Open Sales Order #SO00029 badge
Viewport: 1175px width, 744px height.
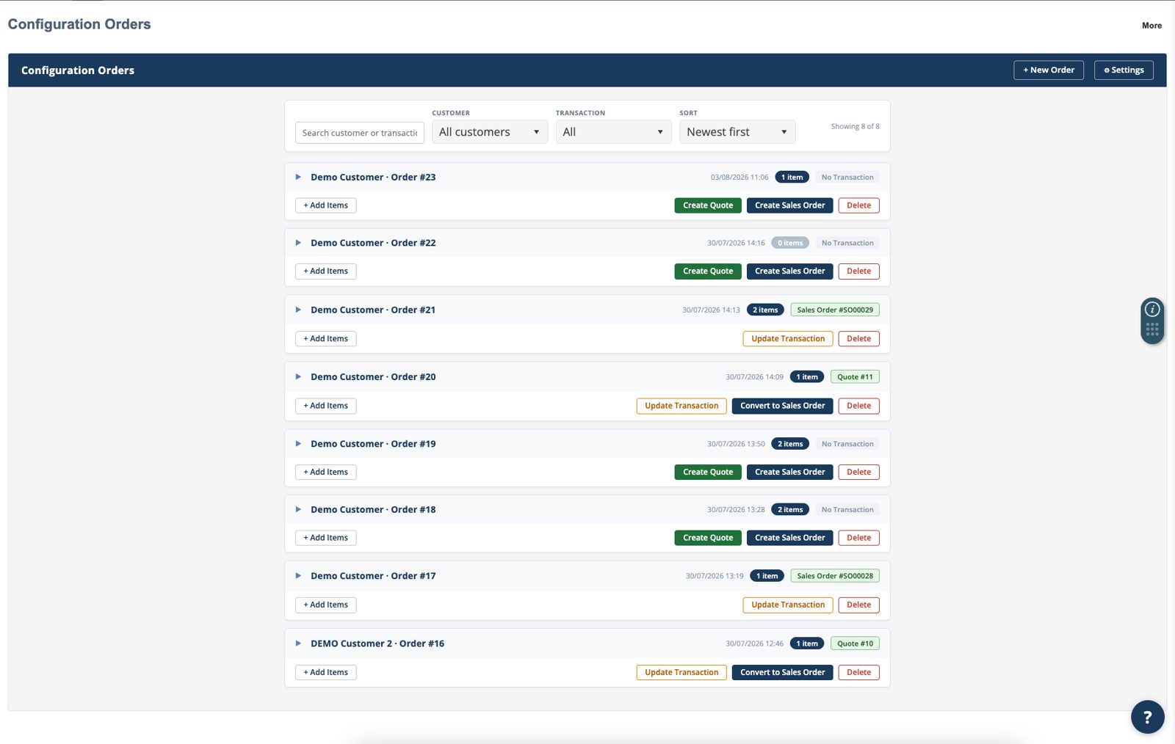pos(835,310)
